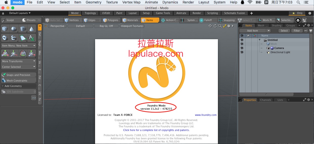This screenshot has width=314, height=144.
Task: Open macOS Spotlight search icon
Action: (298, 2)
